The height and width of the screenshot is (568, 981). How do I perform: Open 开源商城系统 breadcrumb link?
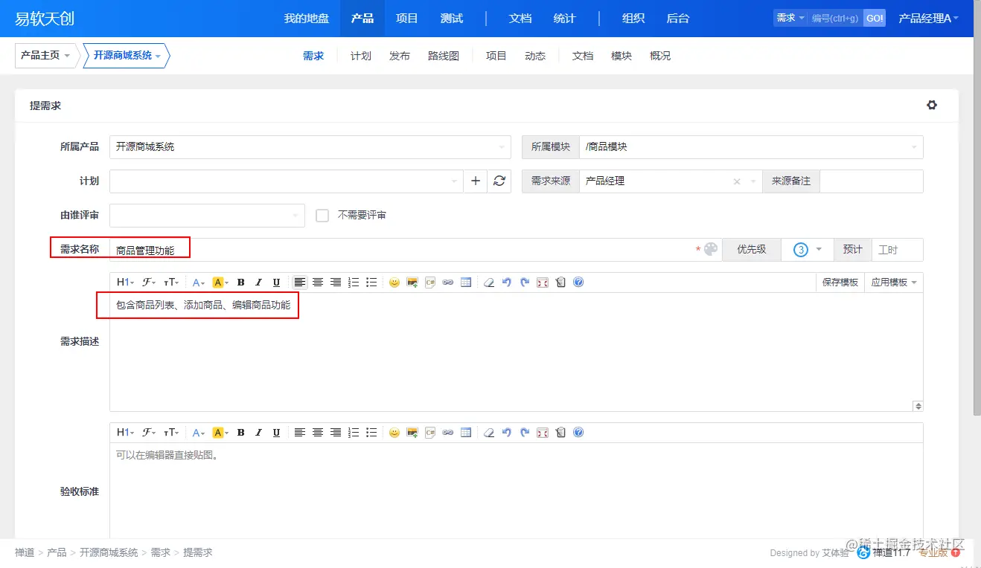click(109, 552)
